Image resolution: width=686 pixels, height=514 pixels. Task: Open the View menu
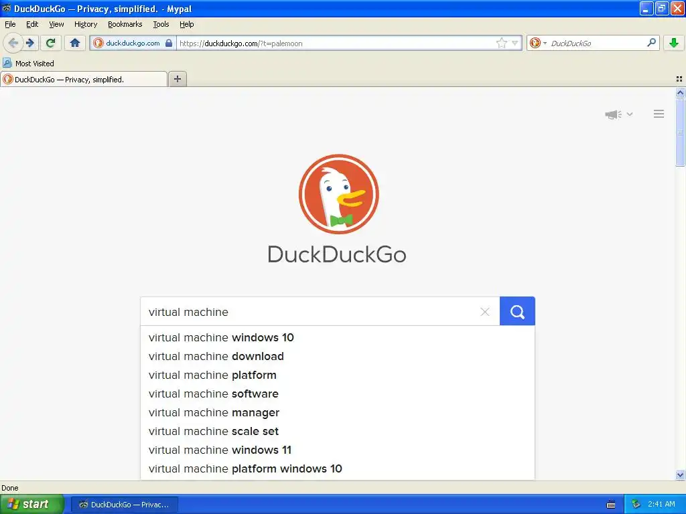coord(56,24)
